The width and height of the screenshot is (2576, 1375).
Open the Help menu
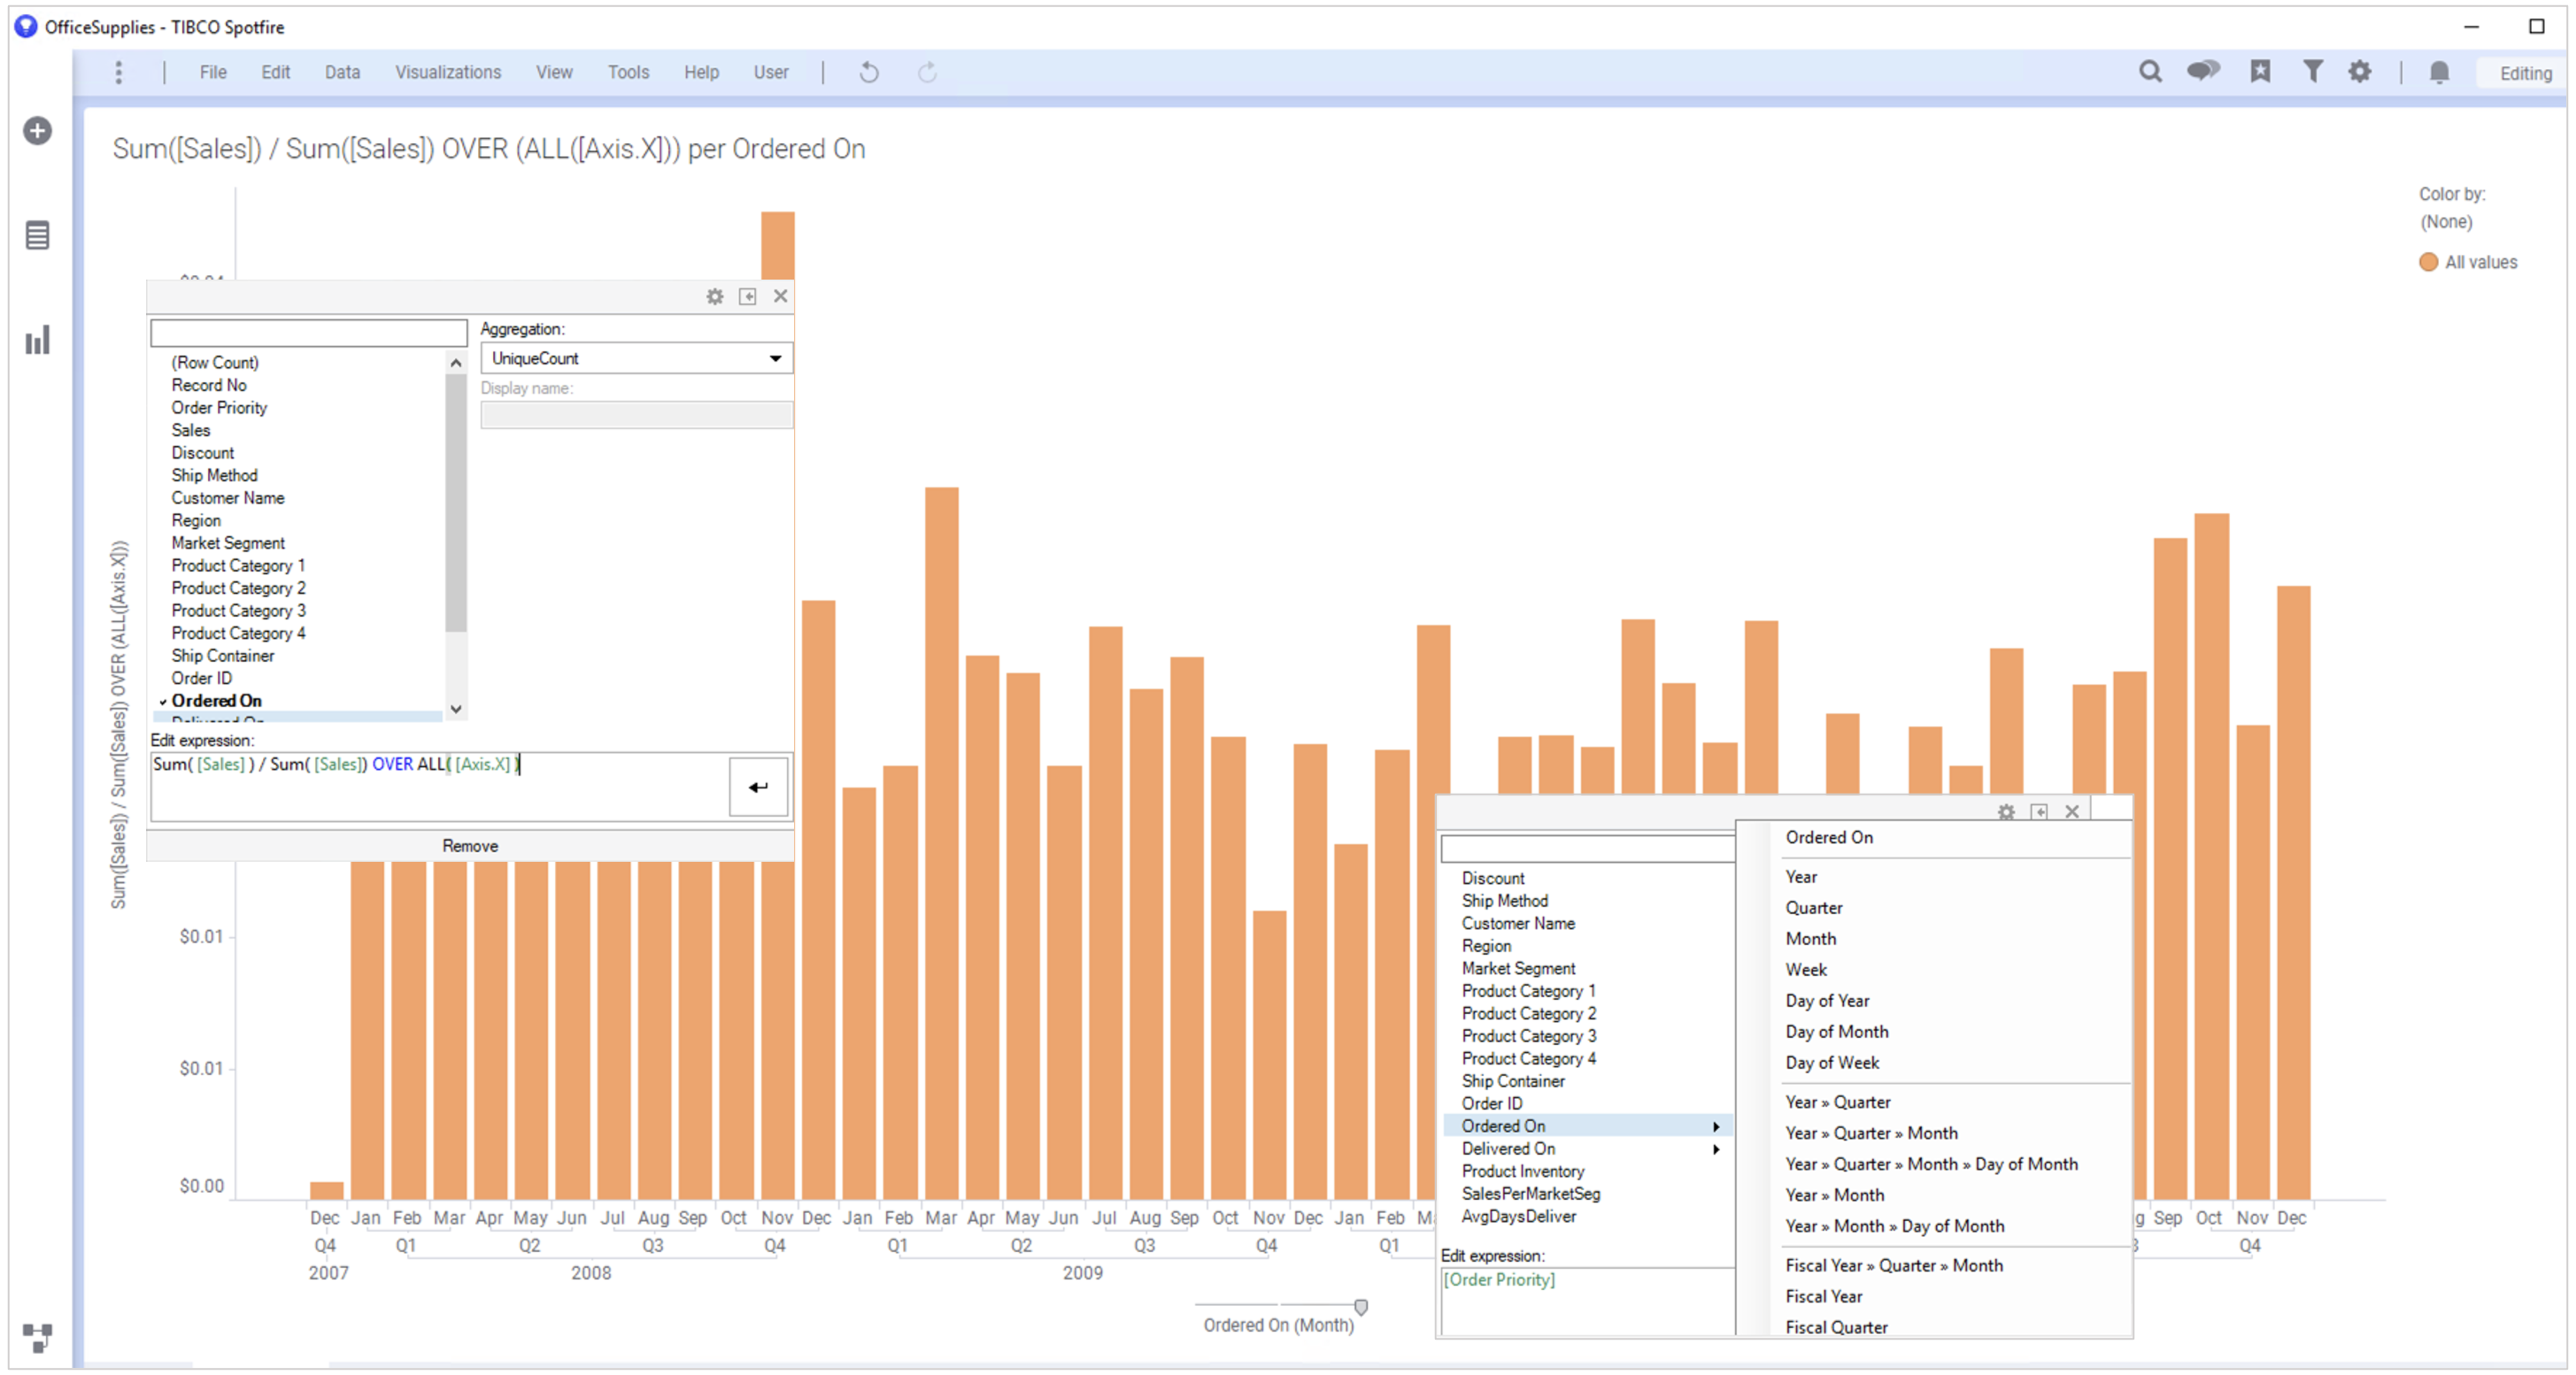coord(701,72)
